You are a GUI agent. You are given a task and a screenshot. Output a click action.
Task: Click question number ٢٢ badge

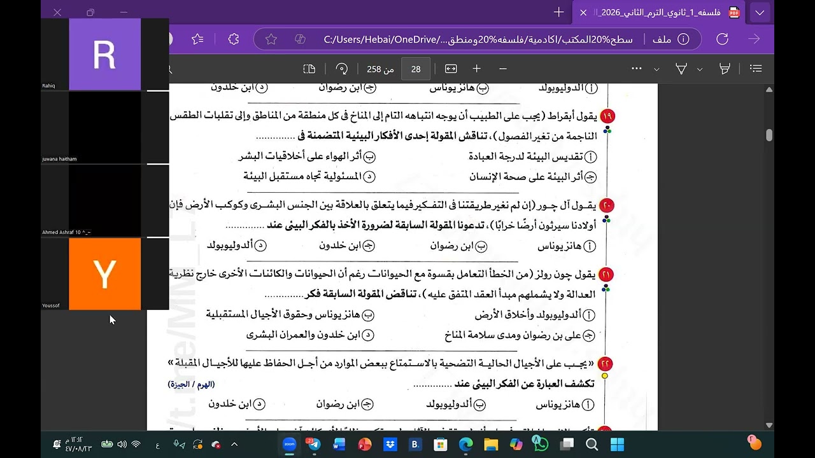click(605, 364)
